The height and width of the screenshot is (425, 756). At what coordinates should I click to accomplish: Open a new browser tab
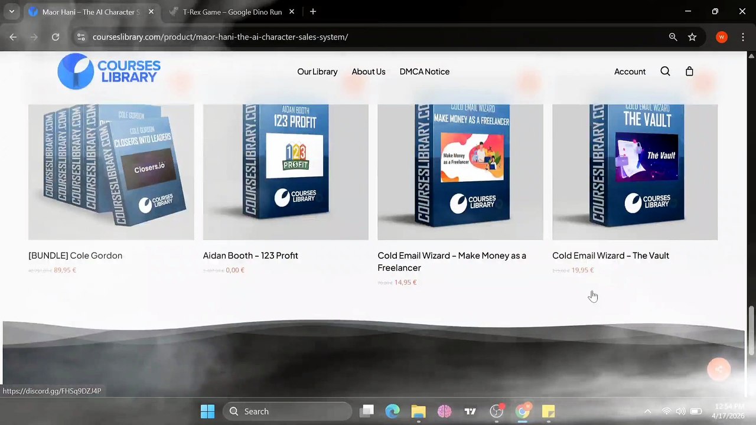point(313,12)
